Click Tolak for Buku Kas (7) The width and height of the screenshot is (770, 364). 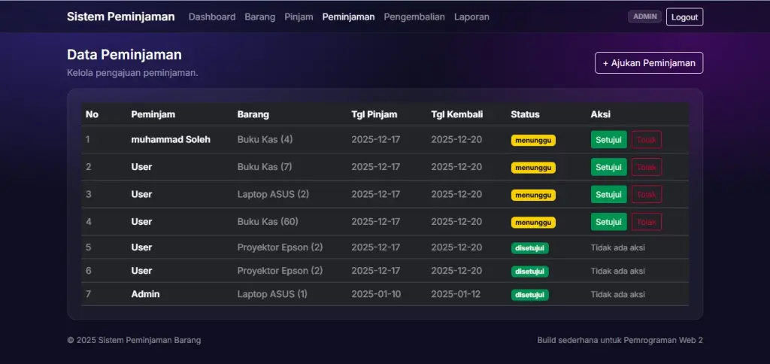646,167
